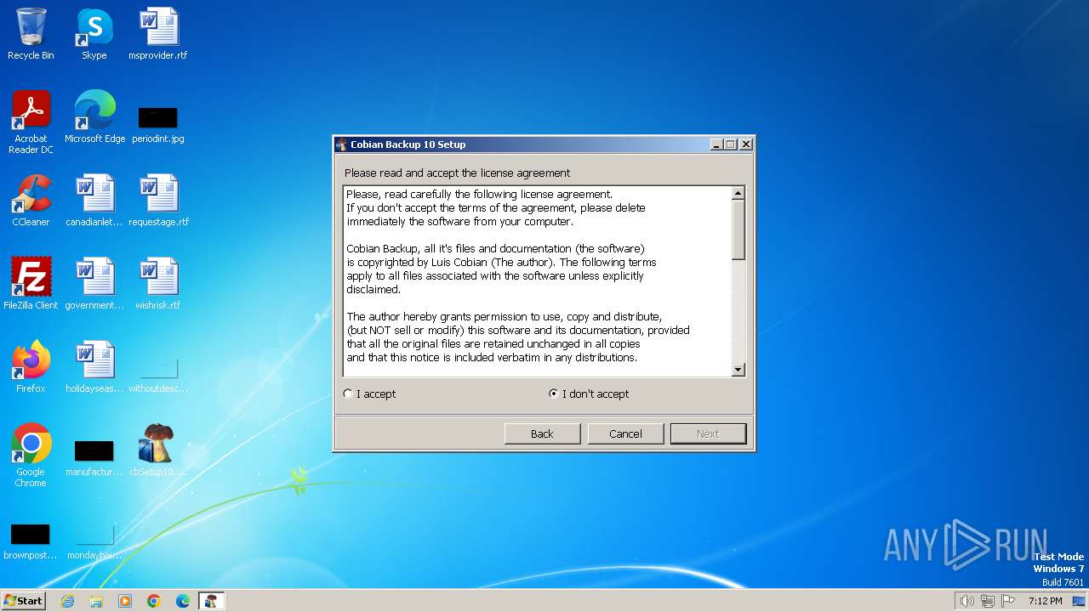The height and width of the screenshot is (612, 1089).
Task: Select requestage.rtf file on desktop
Action: pos(158,201)
